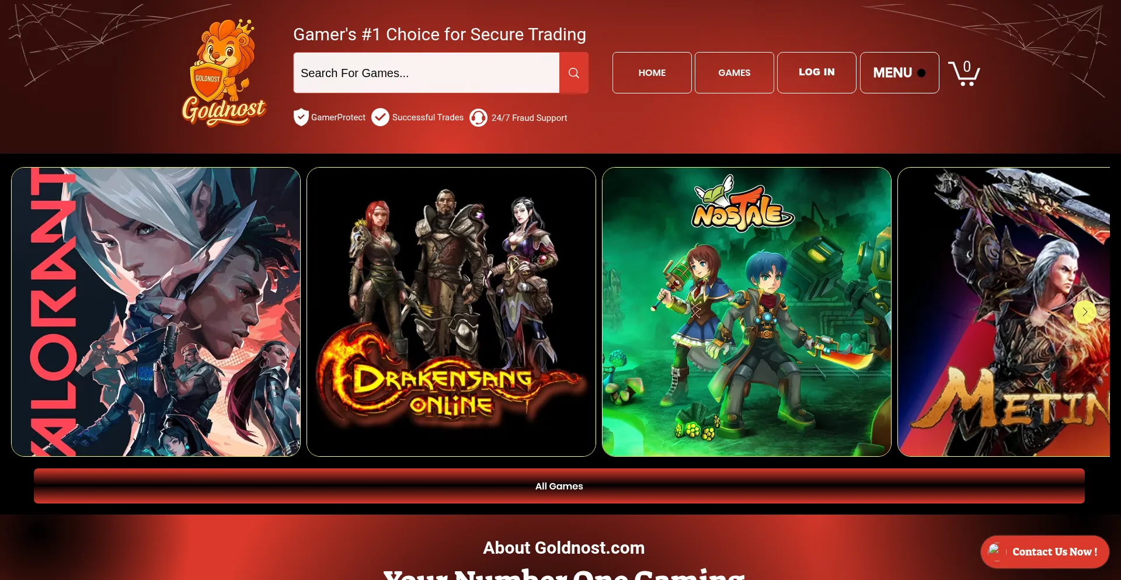Click the Goldnost lion logo

click(x=224, y=72)
